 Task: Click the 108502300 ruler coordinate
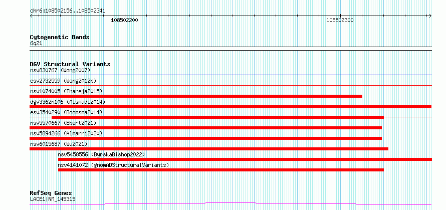coord(340,20)
